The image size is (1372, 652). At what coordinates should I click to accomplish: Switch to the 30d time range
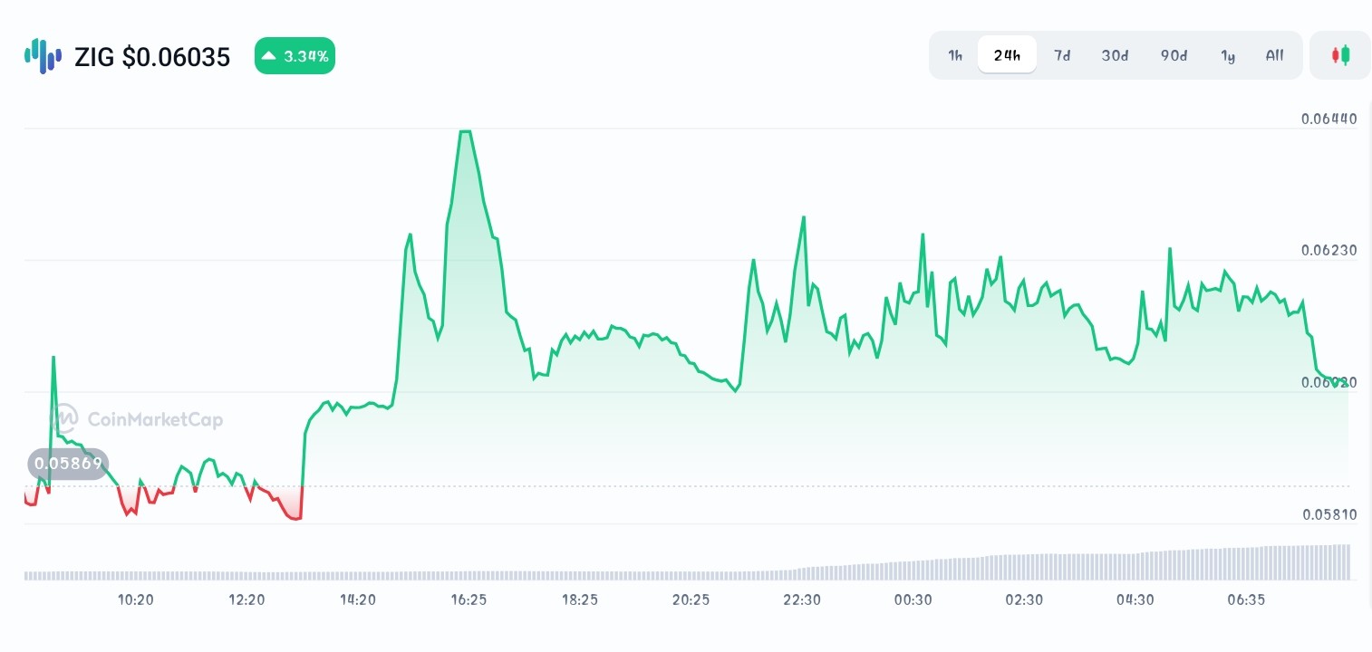point(1115,55)
